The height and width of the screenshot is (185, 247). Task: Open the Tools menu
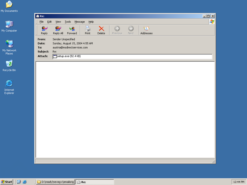(x=68, y=22)
